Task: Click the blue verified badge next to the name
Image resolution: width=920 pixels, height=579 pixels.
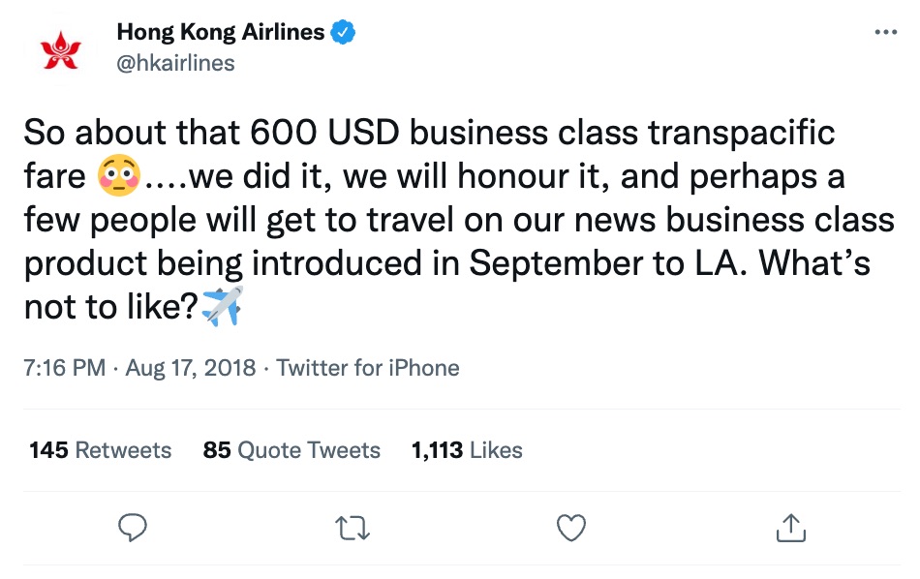Action: click(341, 31)
